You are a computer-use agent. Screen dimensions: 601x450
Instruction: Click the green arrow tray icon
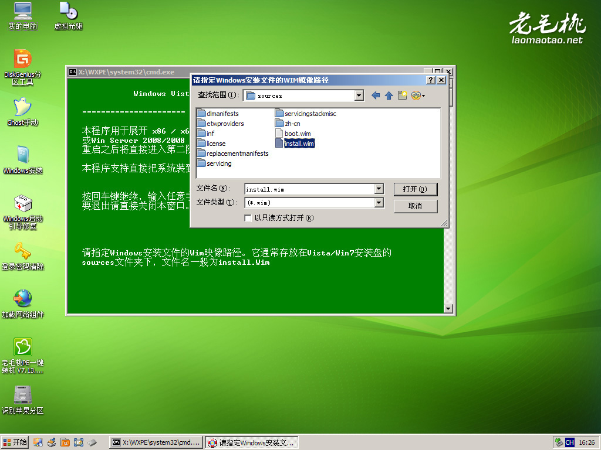pos(559,443)
